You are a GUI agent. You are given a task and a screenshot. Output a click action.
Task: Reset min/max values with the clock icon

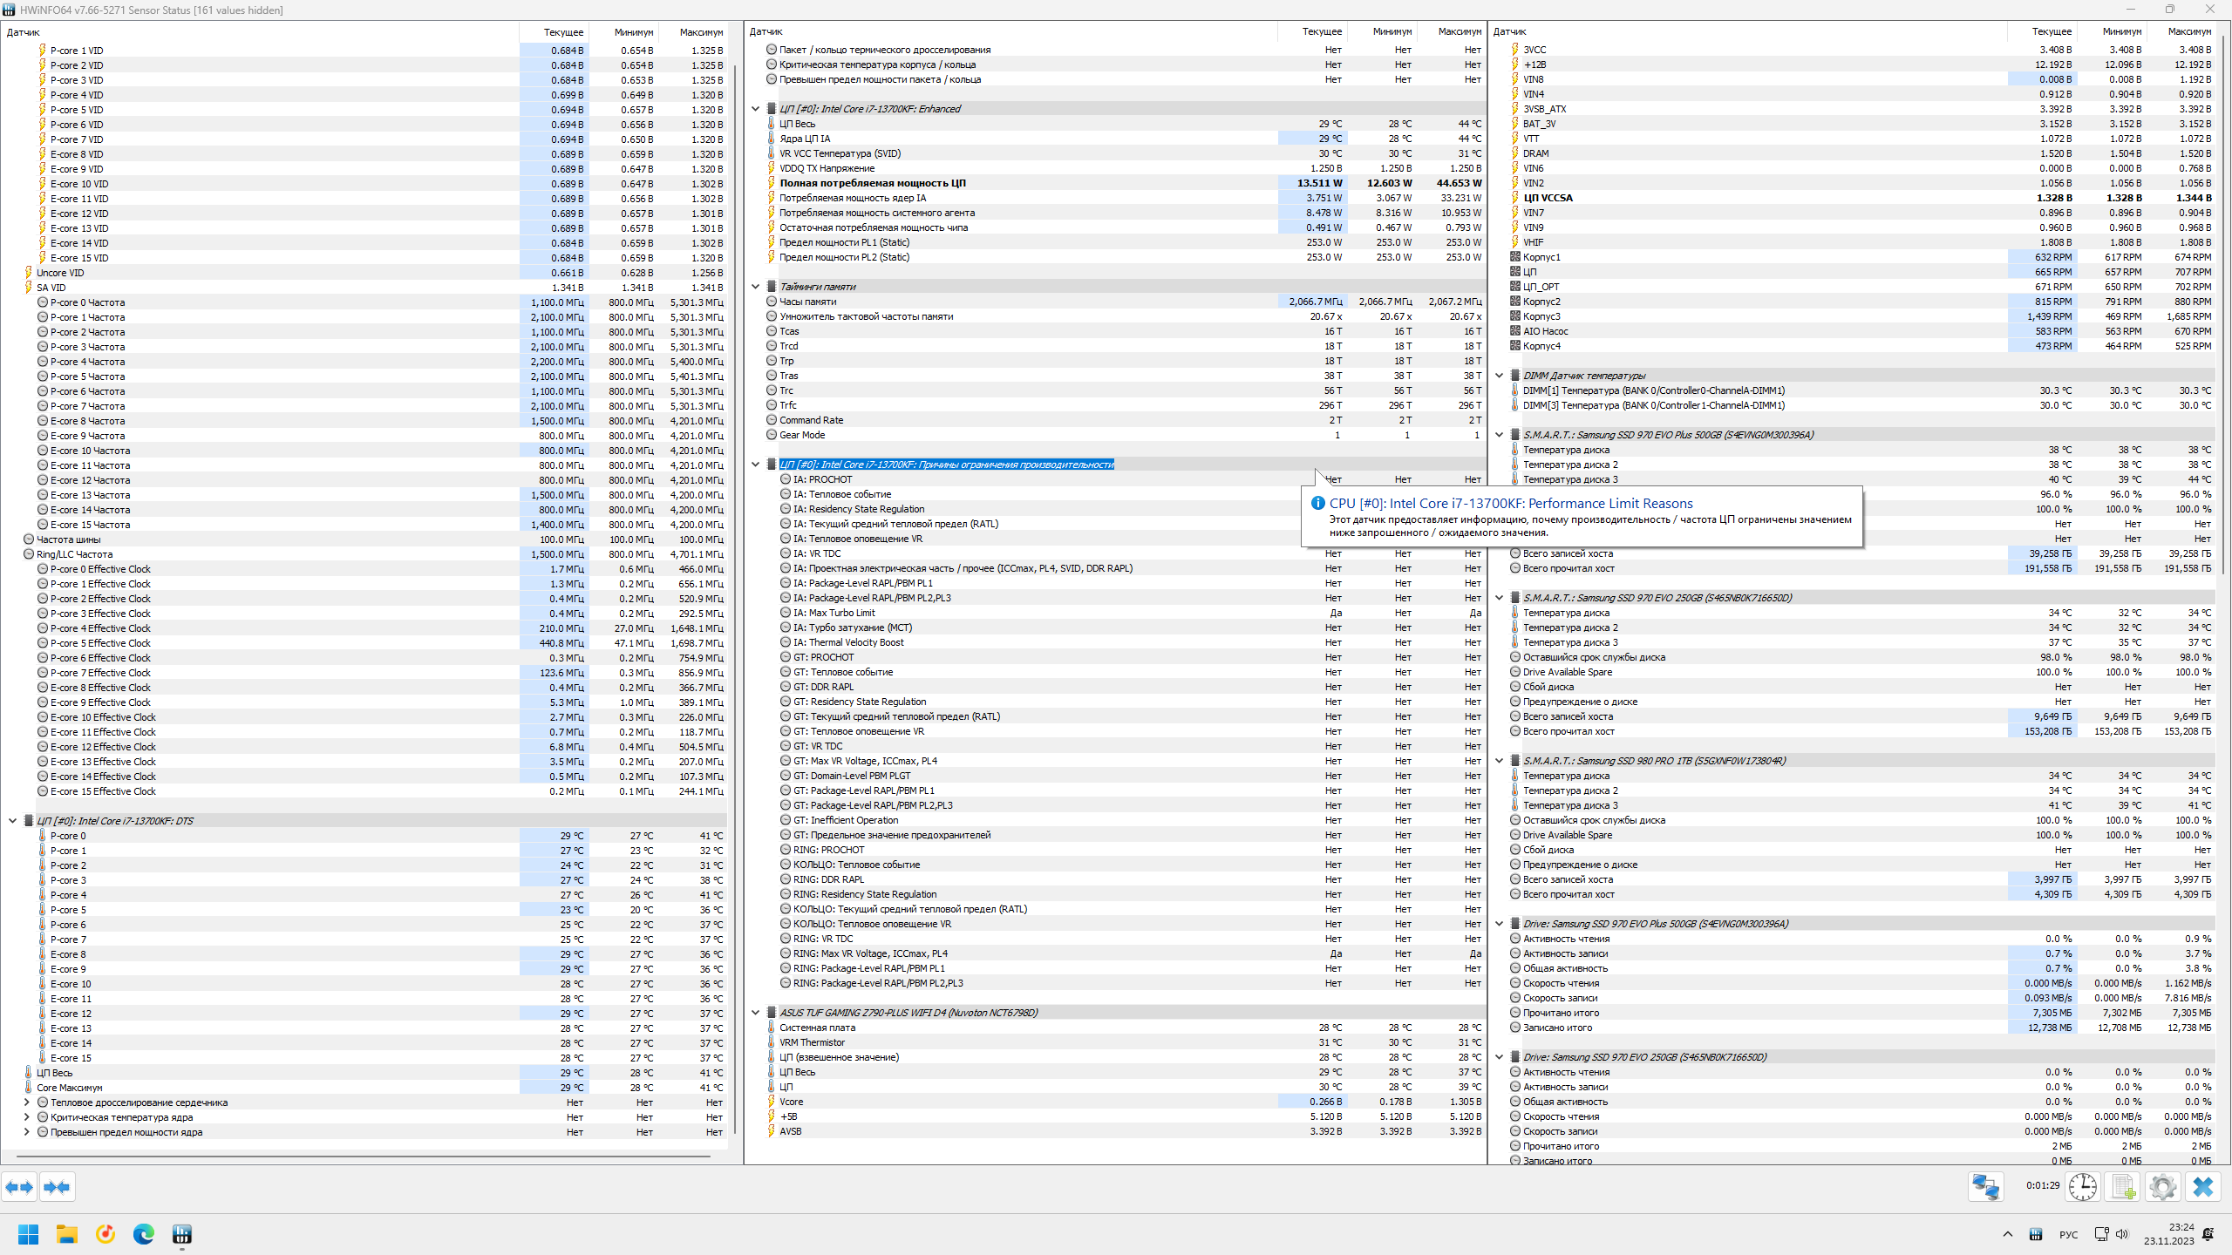2083,1187
